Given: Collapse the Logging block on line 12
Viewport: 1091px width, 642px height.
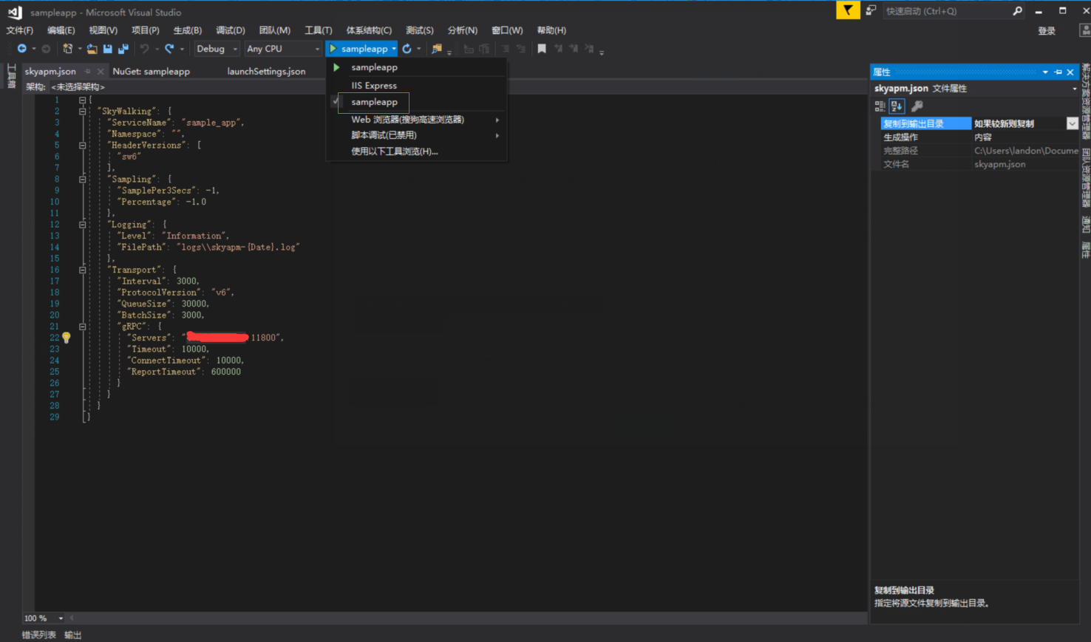Looking at the screenshot, I should point(83,225).
